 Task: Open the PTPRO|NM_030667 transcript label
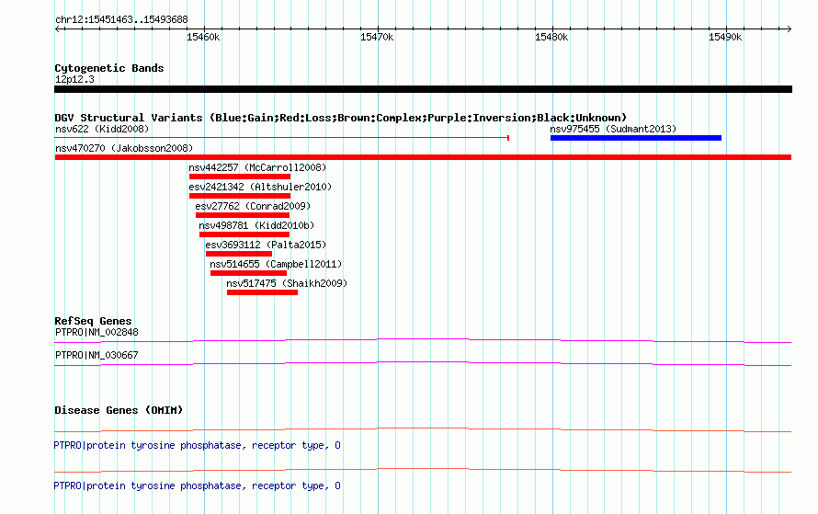[x=97, y=355]
